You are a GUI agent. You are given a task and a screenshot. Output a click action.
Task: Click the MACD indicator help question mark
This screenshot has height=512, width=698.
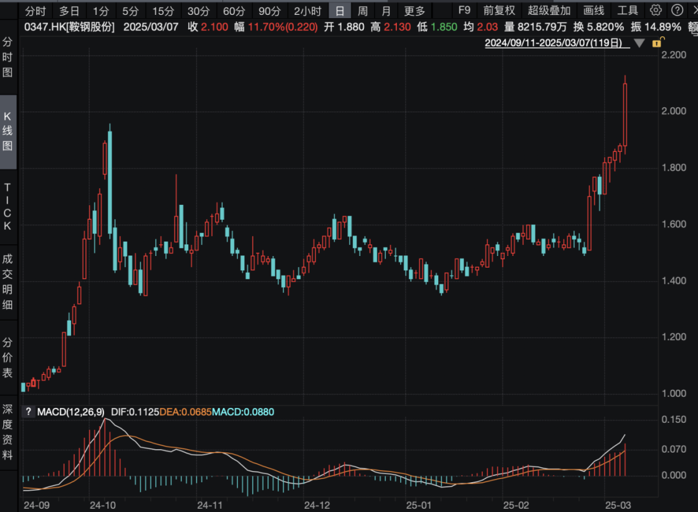[28, 412]
